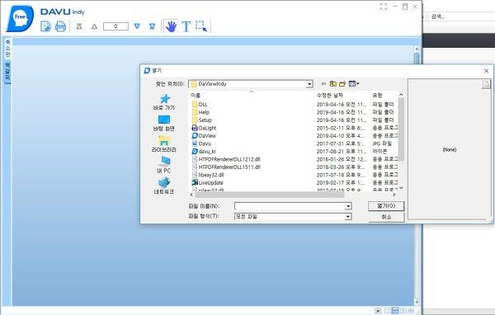Viewport: 495px width, 315px height.
Task: Click the 검색 search box in background window
Action: 461,16
